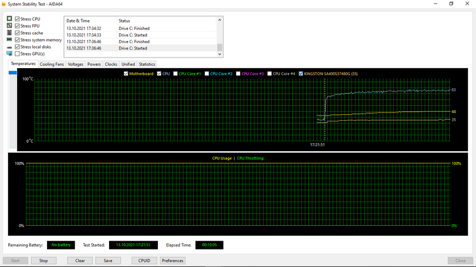Screen dimensions: 476x267
Task: Click the Stop button
Action: (x=43, y=261)
